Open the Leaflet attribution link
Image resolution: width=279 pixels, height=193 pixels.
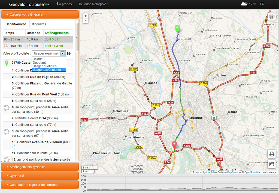tap(210, 172)
